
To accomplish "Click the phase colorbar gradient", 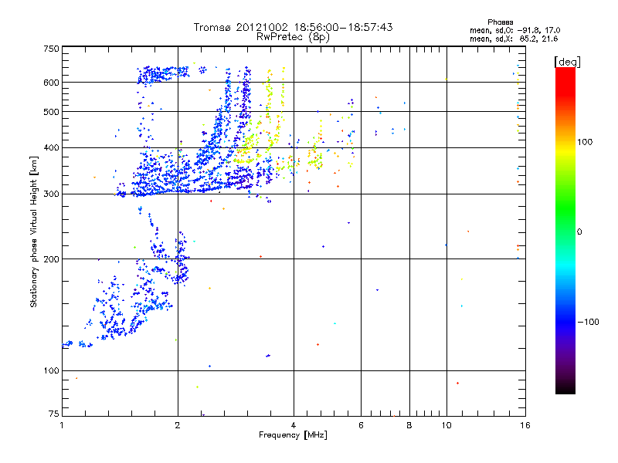I will click(565, 231).
